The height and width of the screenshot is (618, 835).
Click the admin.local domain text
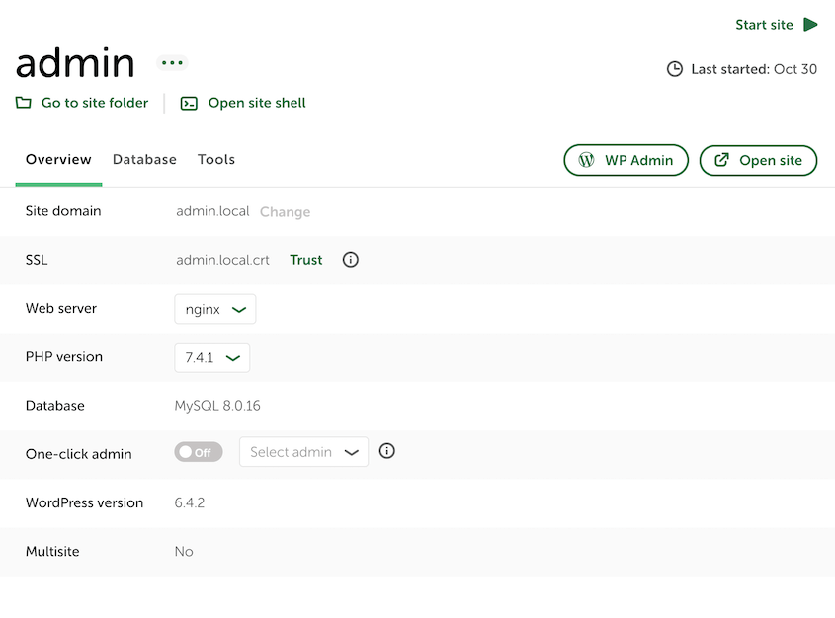pyautogui.click(x=212, y=211)
